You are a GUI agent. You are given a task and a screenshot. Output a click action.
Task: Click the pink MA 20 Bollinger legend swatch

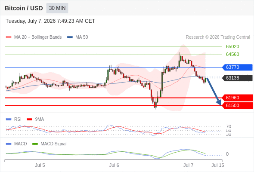(x=9, y=37)
